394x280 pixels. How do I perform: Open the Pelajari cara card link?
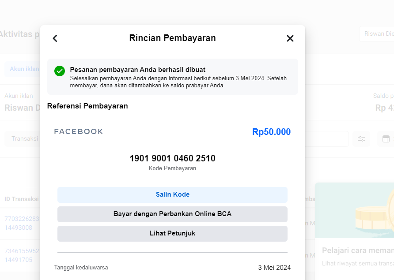(358, 250)
